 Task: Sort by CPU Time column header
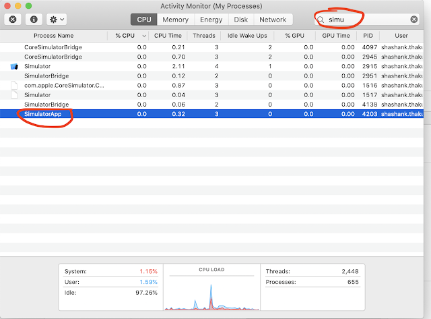pos(168,36)
